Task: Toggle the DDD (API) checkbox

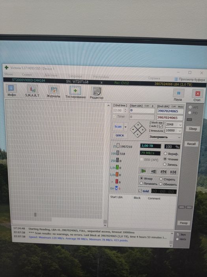Action: coord(141,159)
